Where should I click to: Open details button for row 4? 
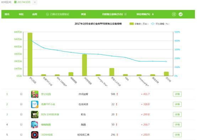pos(177,125)
